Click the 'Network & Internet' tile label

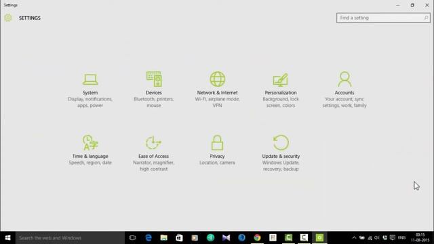click(217, 93)
